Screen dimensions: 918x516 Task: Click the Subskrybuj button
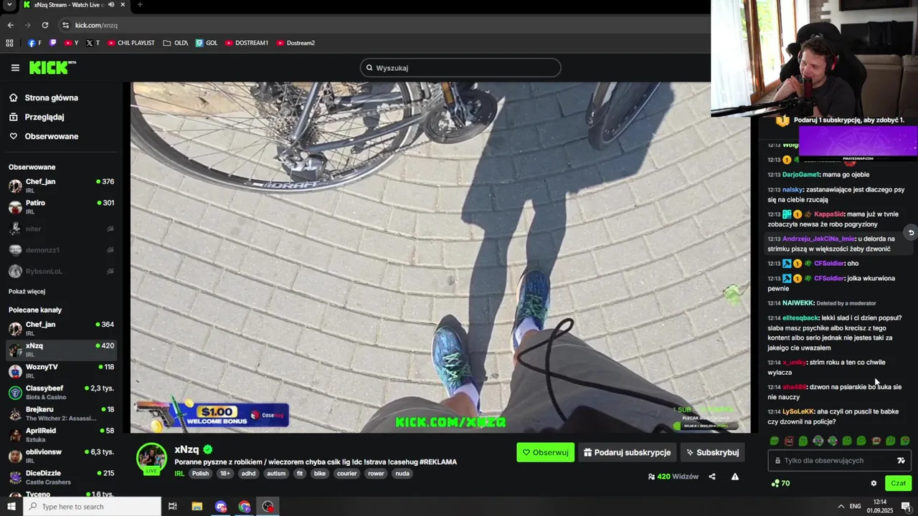click(713, 452)
